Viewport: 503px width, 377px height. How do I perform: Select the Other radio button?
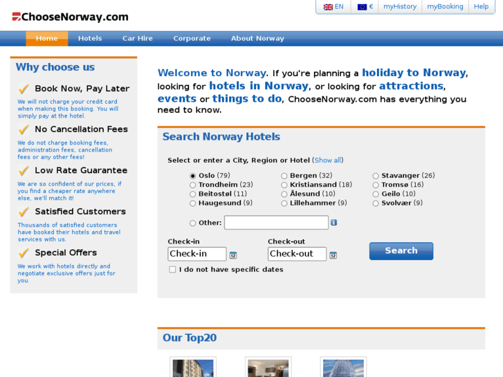tap(192, 223)
